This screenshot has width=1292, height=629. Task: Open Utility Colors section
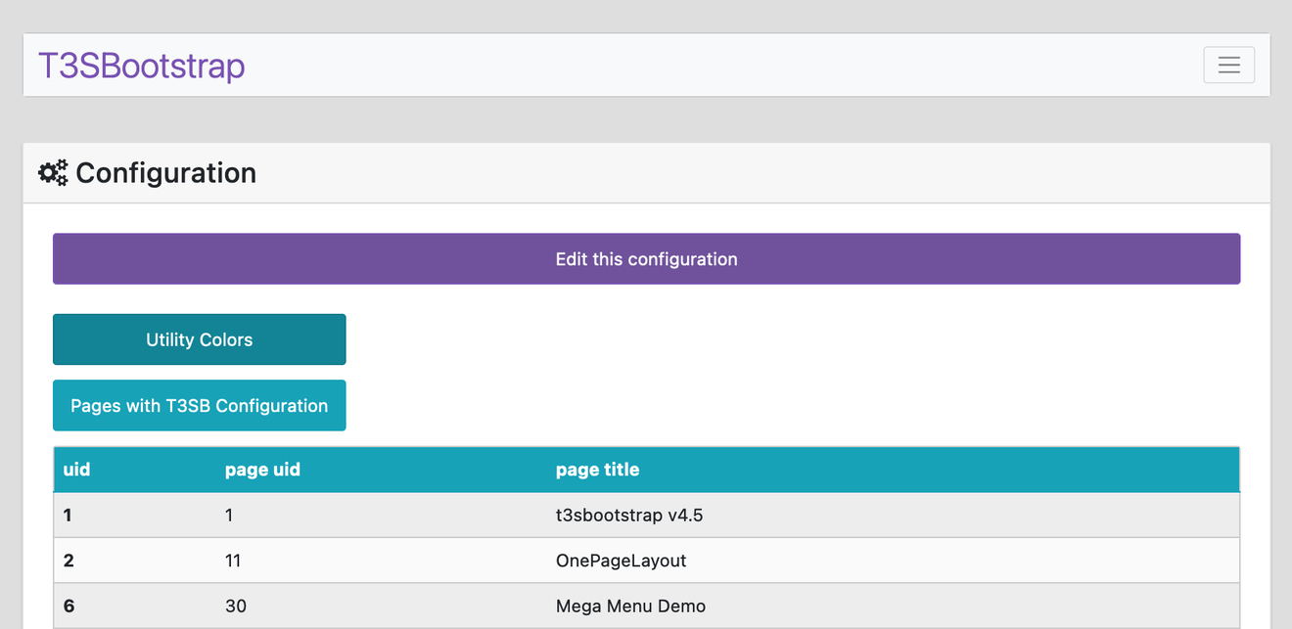[x=200, y=339]
